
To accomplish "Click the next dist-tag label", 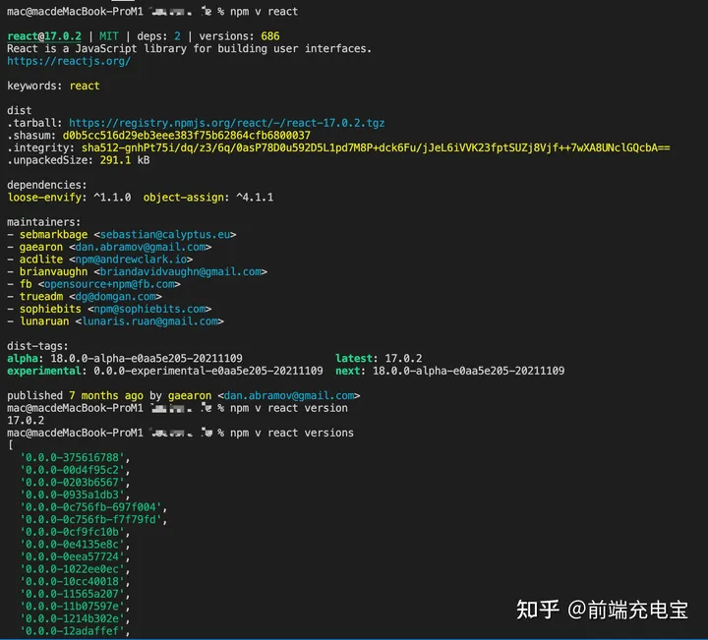I will click(348, 371).
